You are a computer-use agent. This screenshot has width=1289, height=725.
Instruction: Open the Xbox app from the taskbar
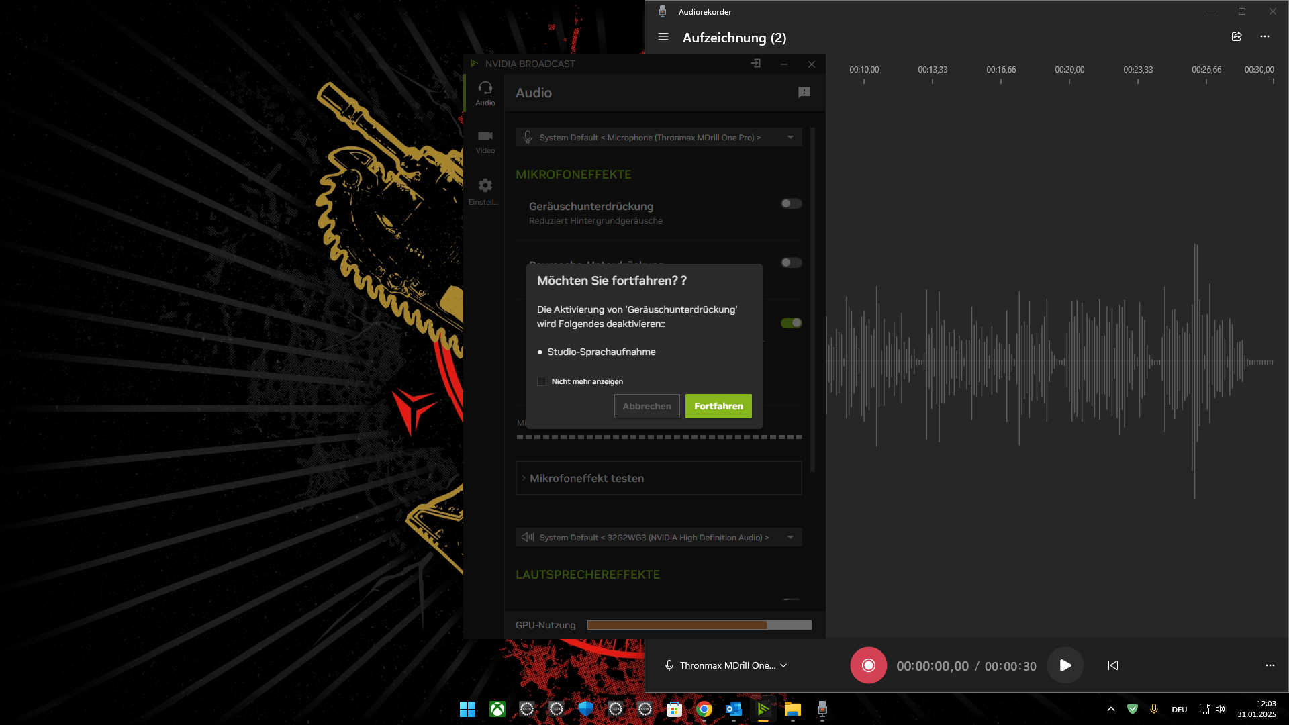(497, 709)
